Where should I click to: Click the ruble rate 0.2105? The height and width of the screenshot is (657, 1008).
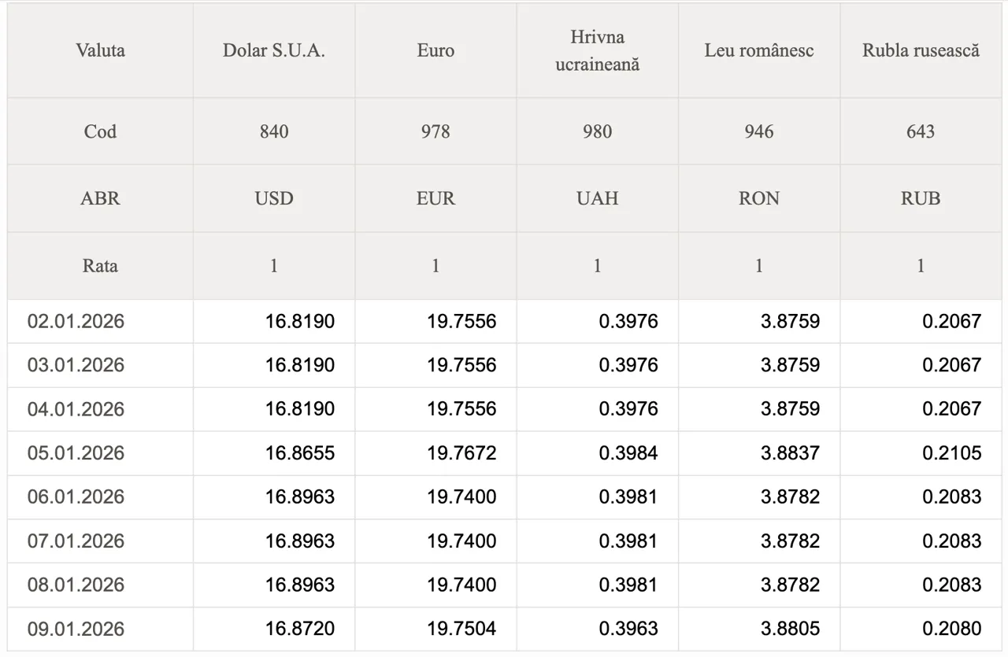click(x=952, y=453)
